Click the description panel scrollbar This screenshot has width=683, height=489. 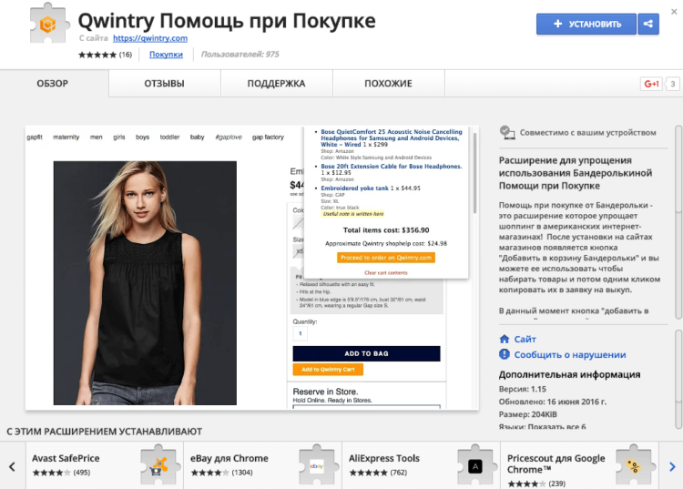[678, 222]
